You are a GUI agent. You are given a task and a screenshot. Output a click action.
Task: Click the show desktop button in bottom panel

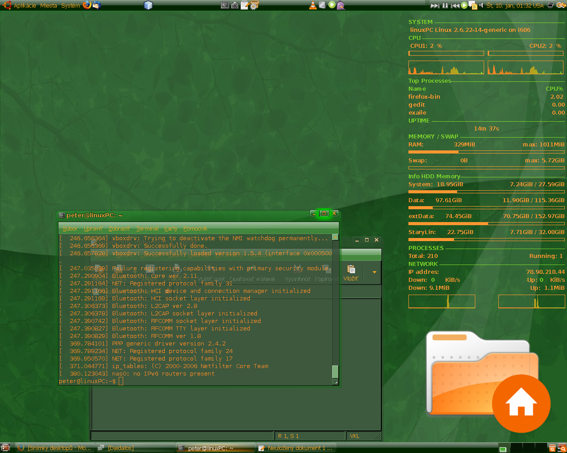tap(6, 448)
